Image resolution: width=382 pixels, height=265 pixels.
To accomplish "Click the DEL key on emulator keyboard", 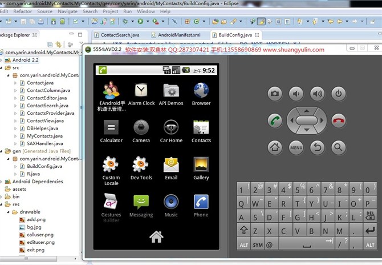I will [370, 216].
